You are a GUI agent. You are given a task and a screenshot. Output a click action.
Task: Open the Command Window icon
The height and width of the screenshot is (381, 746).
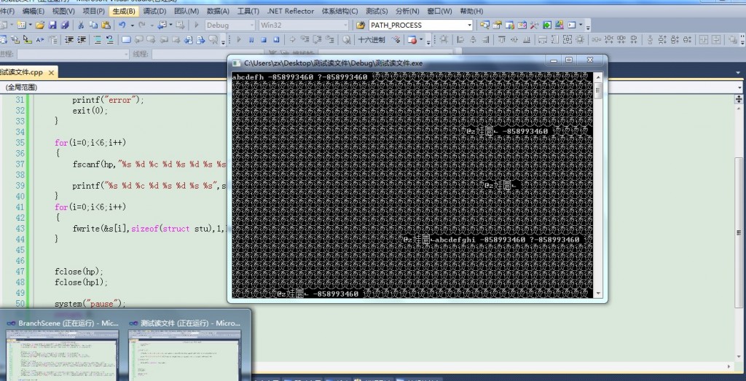tap(571, 25)
